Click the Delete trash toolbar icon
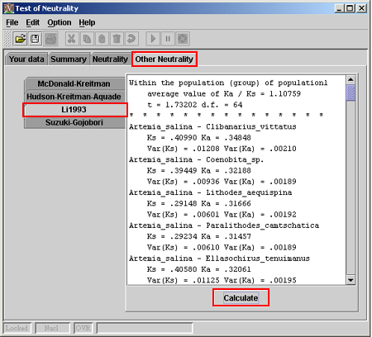 pyautogui.click(x=117, y=39)
